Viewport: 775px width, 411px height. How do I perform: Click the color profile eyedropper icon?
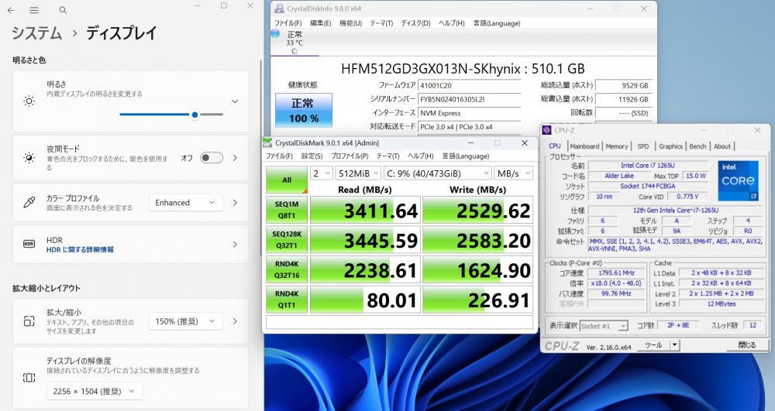point(29,202)
